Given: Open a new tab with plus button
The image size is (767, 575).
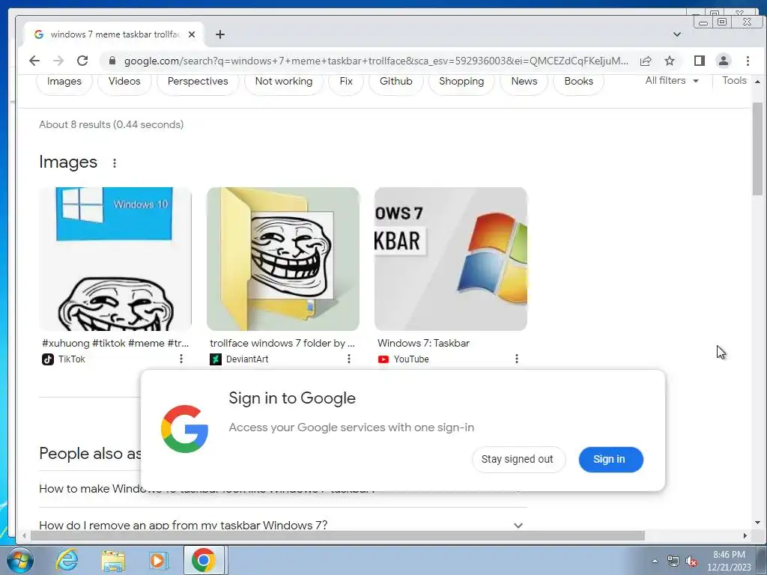Looking at the screenshot, I should [220, 34].
